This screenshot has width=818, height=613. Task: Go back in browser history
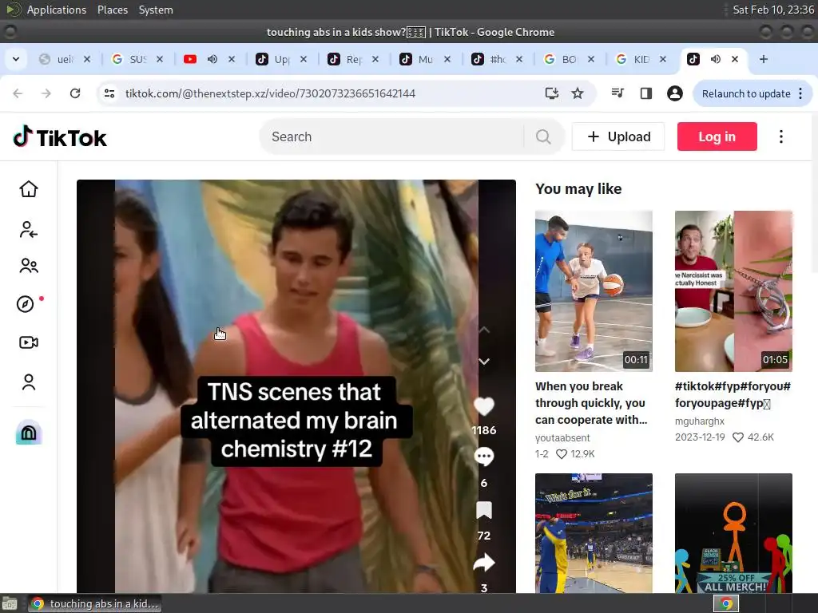(18, 93)
